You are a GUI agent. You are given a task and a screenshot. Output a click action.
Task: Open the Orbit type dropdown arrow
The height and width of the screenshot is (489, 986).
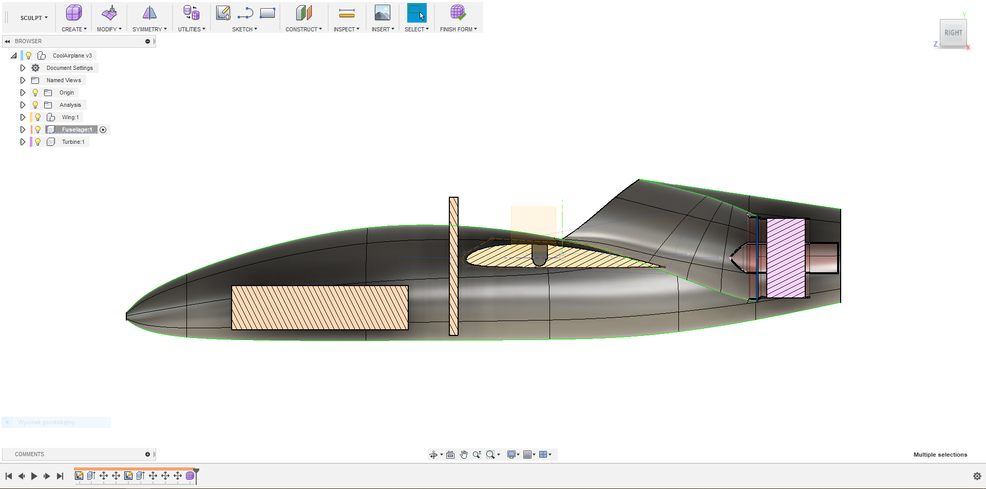click(x=442, y=455)
